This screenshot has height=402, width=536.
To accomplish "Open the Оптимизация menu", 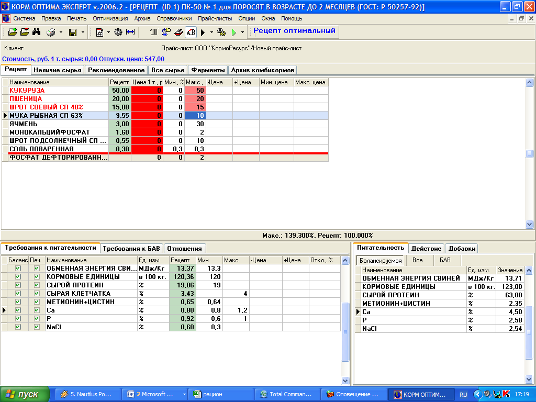I will click(110, 18).
